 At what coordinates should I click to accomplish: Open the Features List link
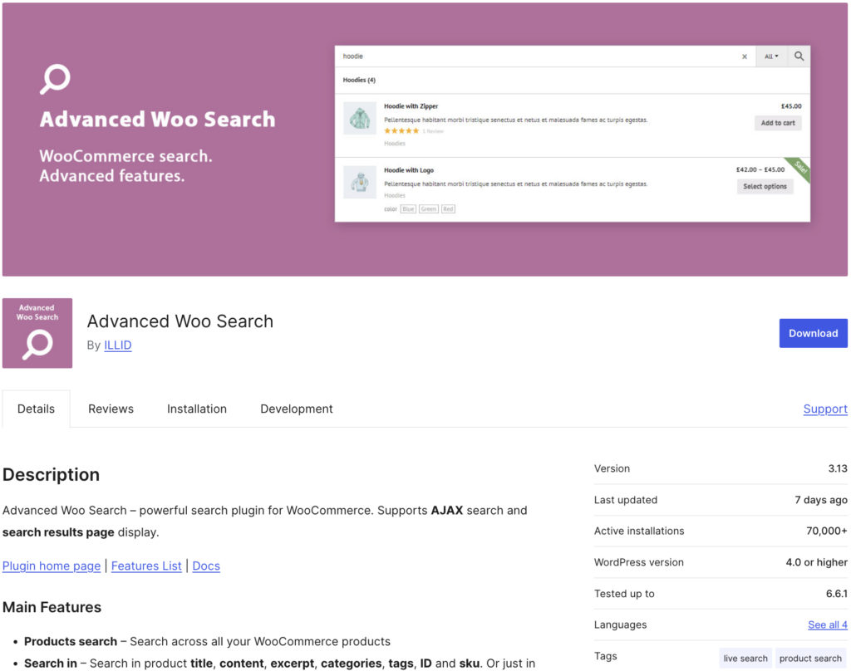point(146,566)
